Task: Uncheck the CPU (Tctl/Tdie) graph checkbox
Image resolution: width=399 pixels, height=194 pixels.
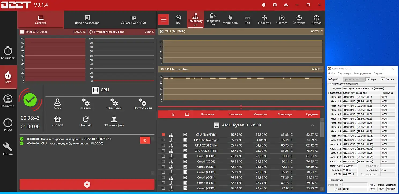Action: tap(163, 135)
